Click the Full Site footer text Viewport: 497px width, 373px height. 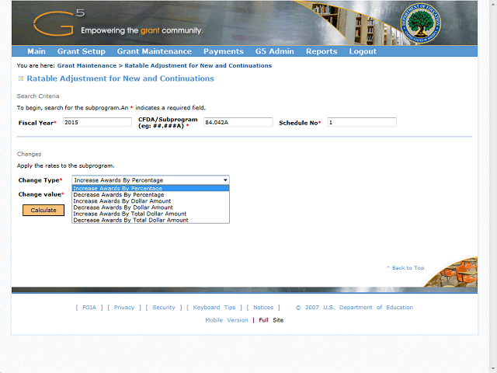point(271,320)
